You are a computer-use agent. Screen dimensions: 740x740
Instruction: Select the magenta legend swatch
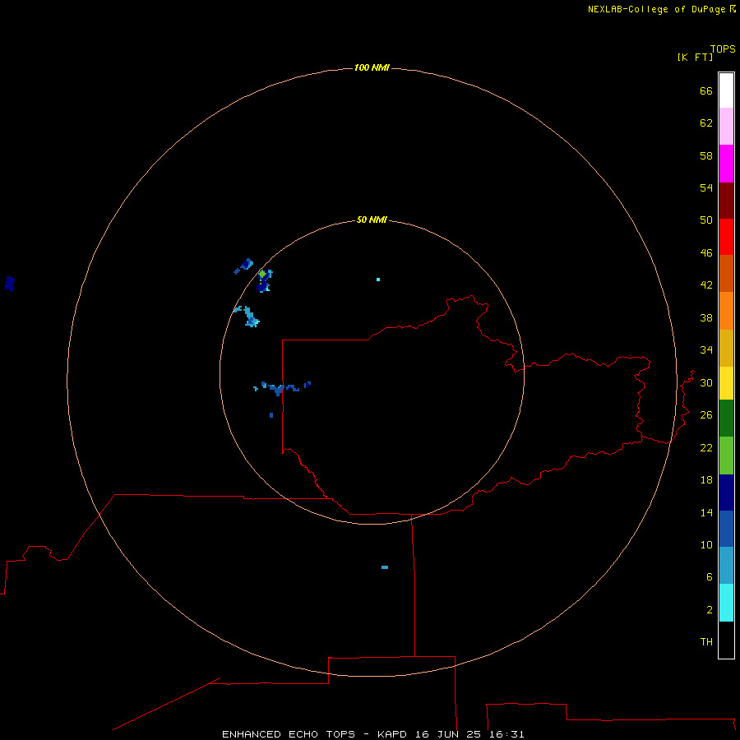[x=726, y=164]
